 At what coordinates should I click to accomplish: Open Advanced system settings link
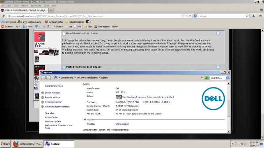point(57,107)
